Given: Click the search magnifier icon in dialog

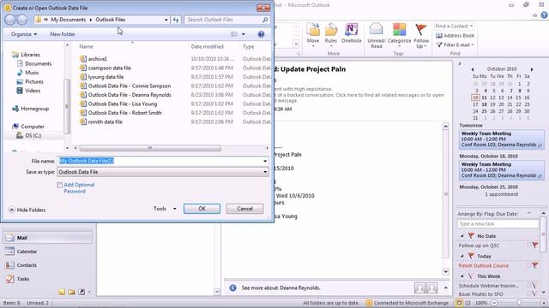Looking at the screenshot, I should (x=265, y=20).
